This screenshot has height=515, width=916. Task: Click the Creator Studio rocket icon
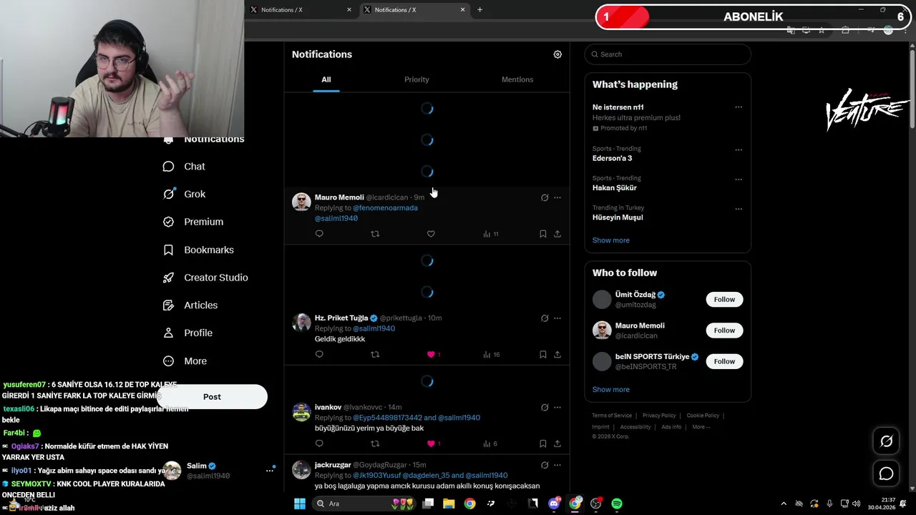169,278
